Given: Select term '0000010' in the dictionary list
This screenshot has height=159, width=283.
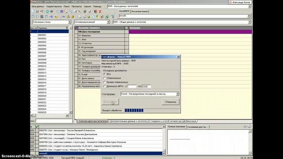Looking at the screenshot, I should [x=42, y=66].
